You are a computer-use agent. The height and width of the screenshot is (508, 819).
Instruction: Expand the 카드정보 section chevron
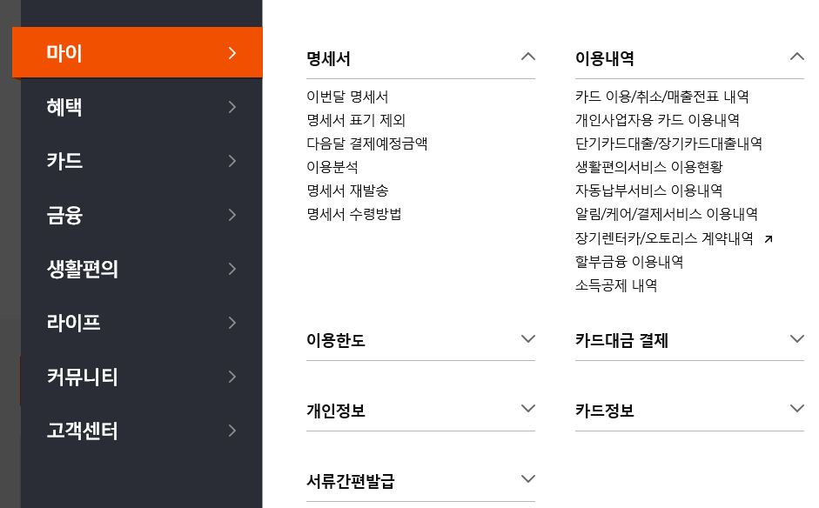[x=797, y=408]
